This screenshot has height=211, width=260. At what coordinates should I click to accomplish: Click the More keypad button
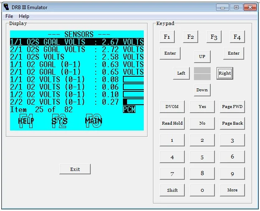(232, 190)
